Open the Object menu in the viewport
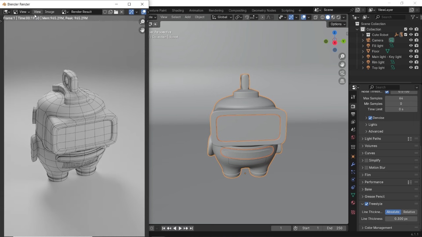Screen dimensions: 422x237 (x=199, y=17)
